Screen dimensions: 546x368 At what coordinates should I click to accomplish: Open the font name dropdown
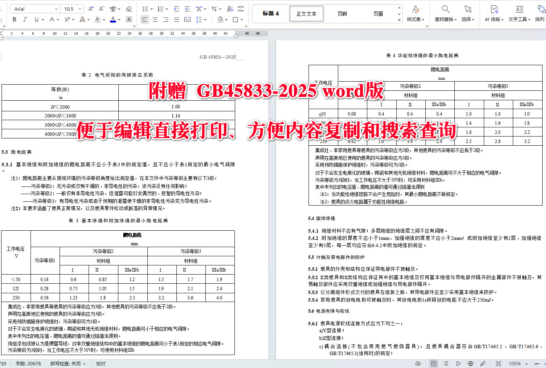click(35, 8)
